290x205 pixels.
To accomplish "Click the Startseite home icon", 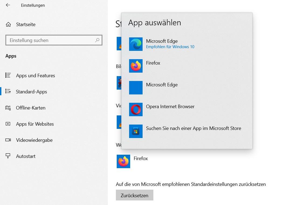I will (x=8, y=24).
